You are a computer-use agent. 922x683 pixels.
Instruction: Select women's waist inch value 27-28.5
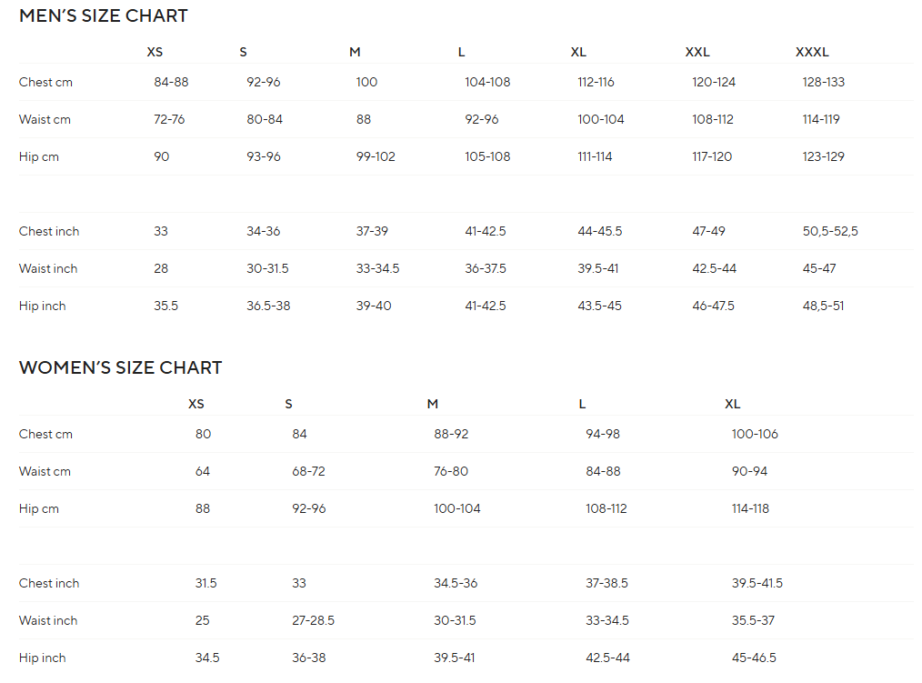click(313, 620)
